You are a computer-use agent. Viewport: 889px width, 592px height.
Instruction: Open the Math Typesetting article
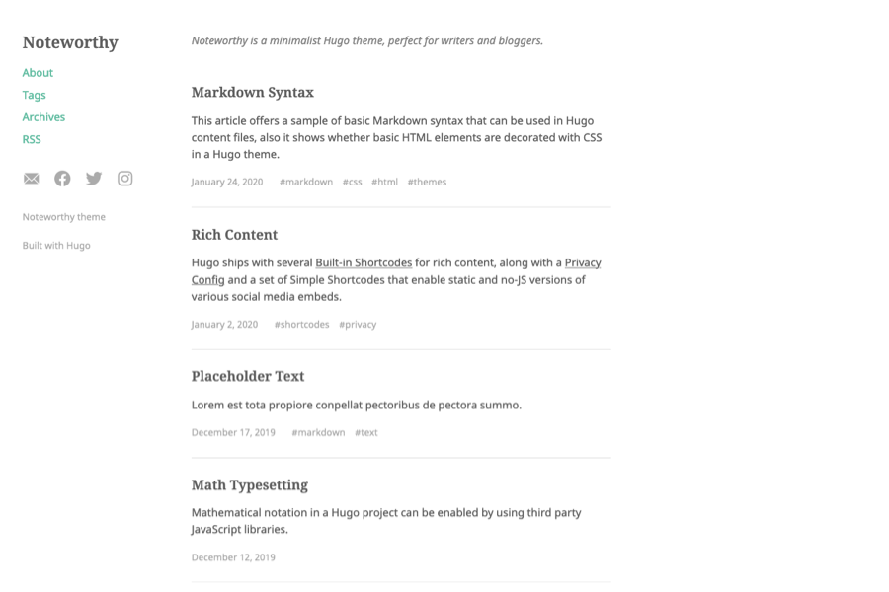(249, 485)
